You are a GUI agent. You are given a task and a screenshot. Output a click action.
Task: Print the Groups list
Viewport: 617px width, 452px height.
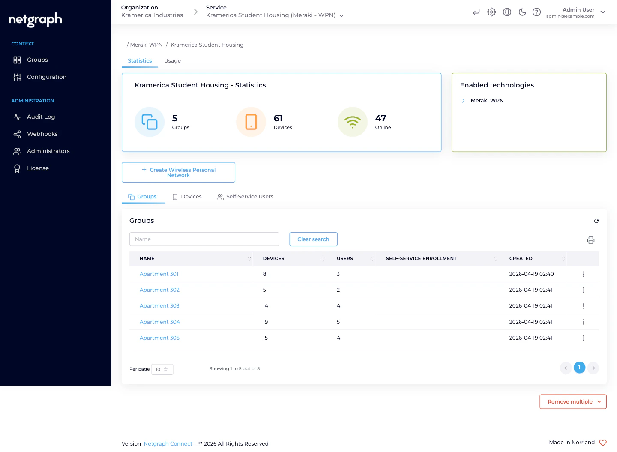pyautogui.click(x=591, y=240)
